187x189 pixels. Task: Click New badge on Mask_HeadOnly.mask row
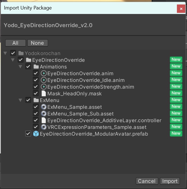(176, 93)
